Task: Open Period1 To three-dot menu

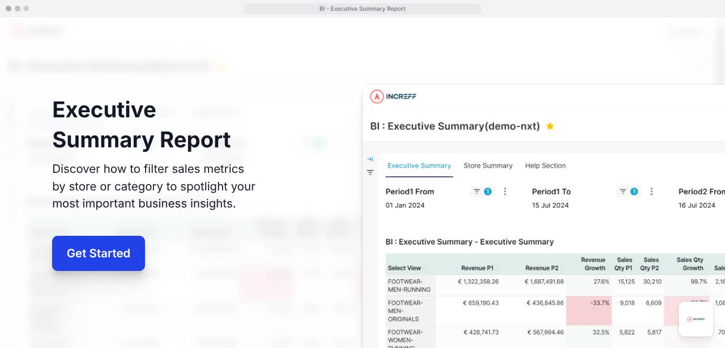Action: (651, 192)
